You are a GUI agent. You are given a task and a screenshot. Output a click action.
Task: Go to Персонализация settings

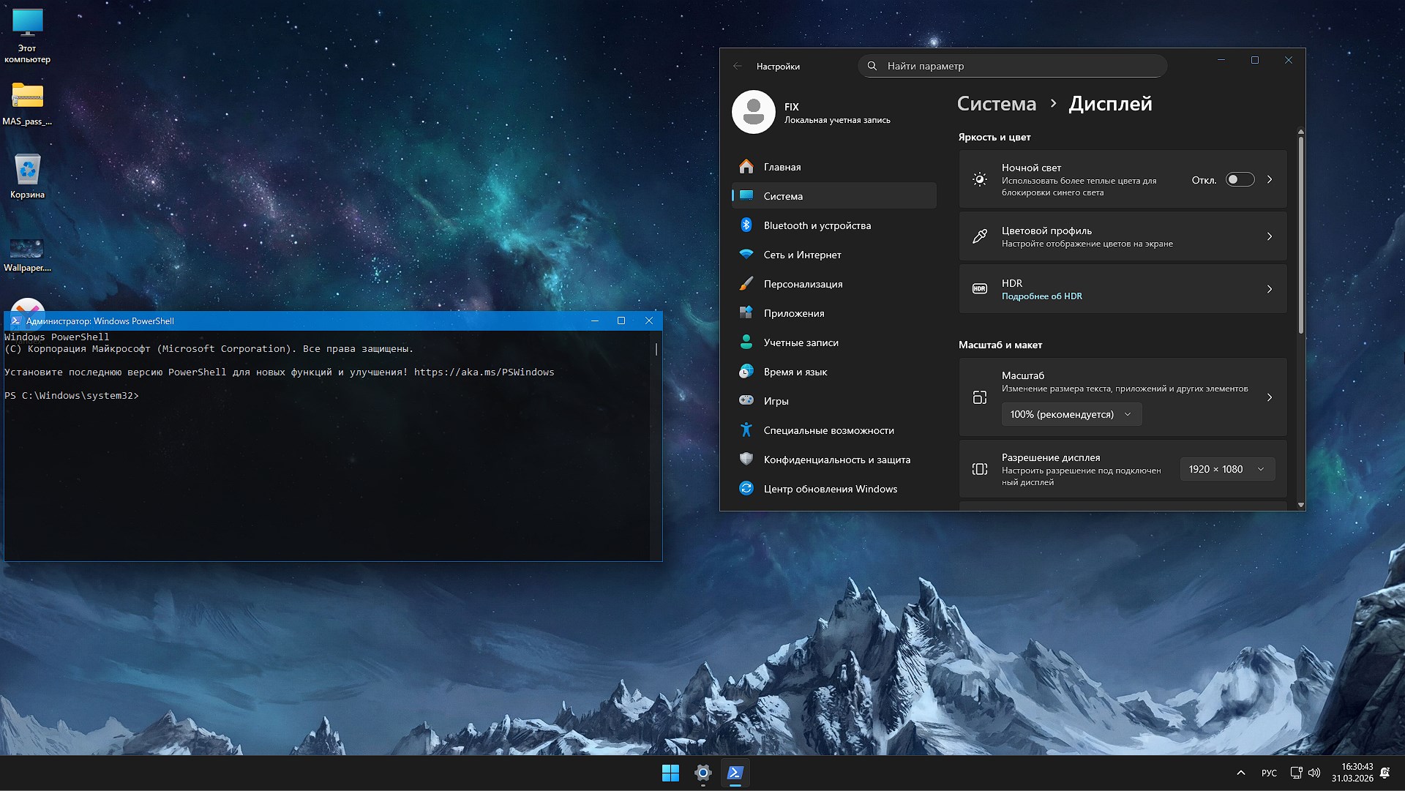(x=803, y=284)
